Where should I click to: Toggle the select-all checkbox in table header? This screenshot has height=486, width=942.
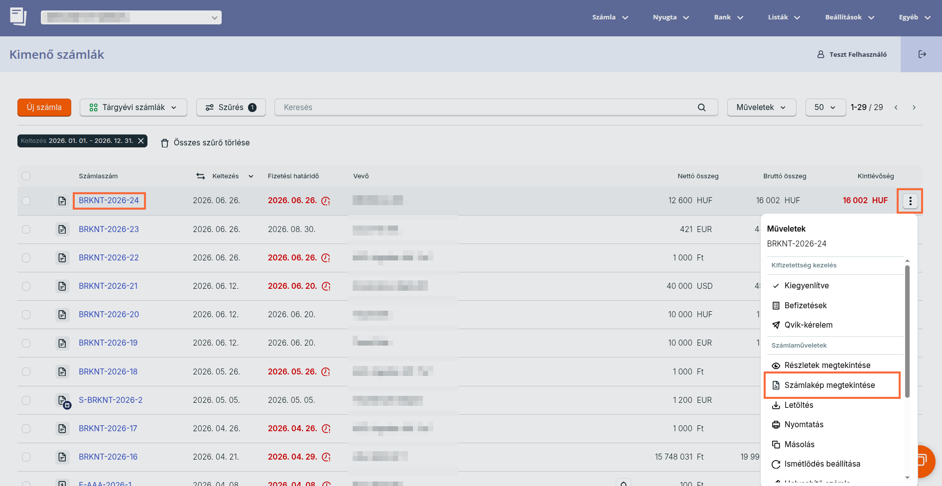click(26, 176)
